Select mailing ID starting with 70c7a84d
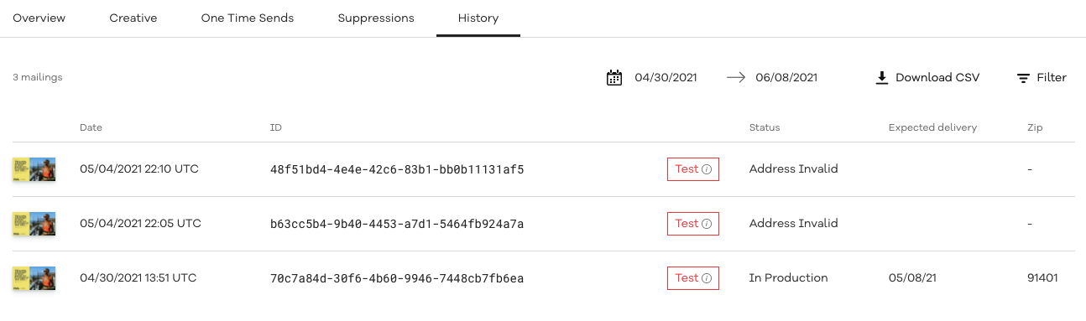This screenshot has height=321, width=1086. tap(397, 278)
